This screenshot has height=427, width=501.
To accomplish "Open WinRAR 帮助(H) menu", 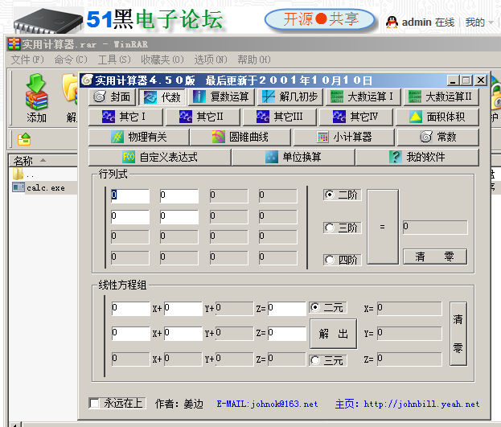I will pyautogui.click(x=253, y=60).
